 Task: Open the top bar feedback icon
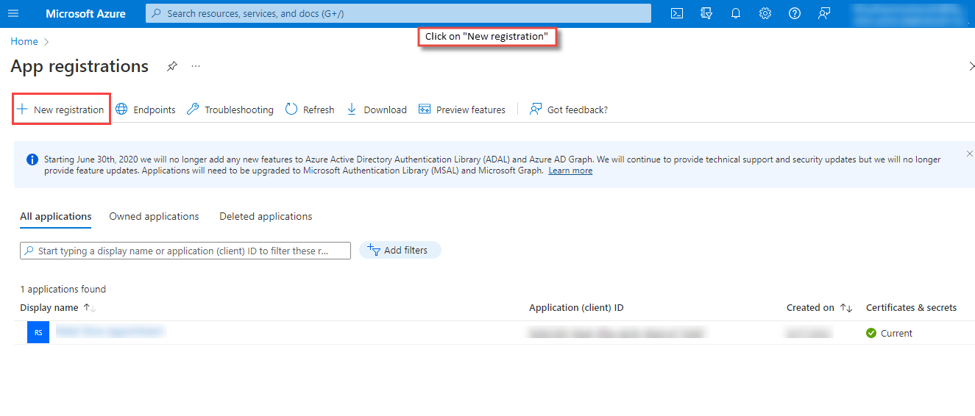824,13
